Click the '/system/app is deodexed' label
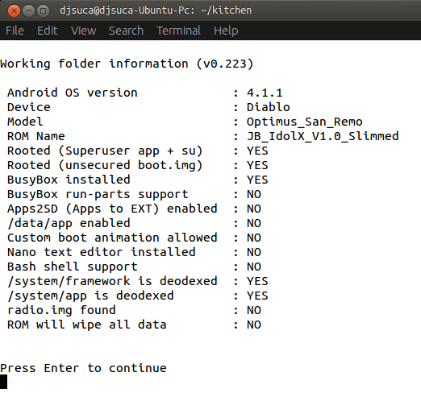Image resolution: width=421 pixels, height=393 pixels. (90, 296)
